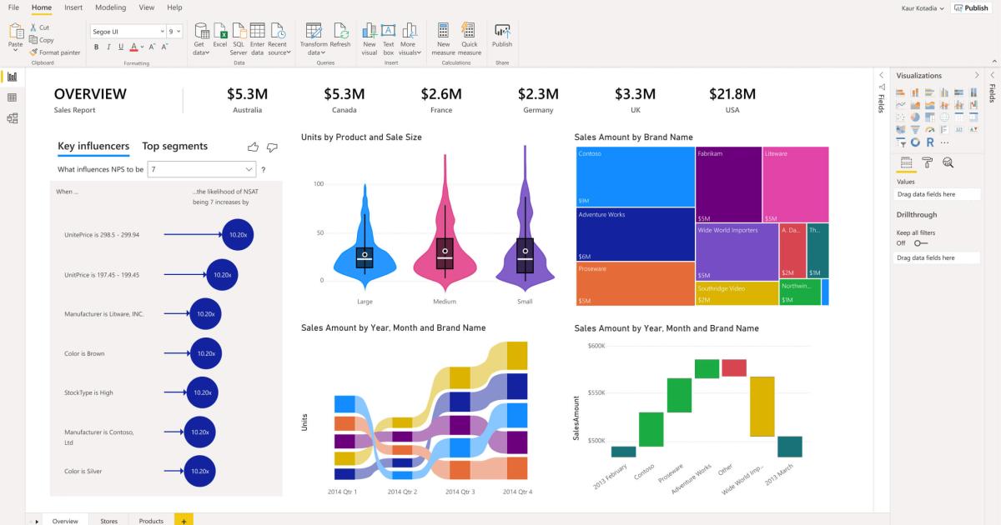Select the slicer visualization

click(x=901, y=142)
